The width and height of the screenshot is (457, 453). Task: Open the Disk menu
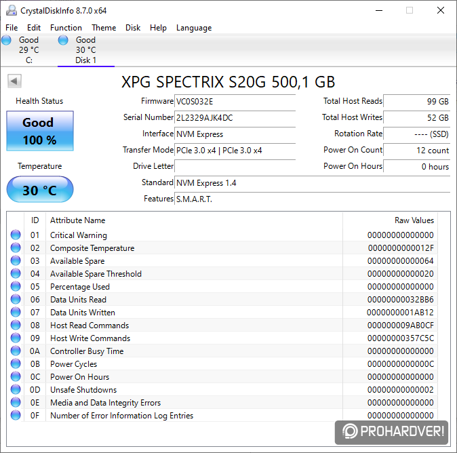[x=133, y=28]
